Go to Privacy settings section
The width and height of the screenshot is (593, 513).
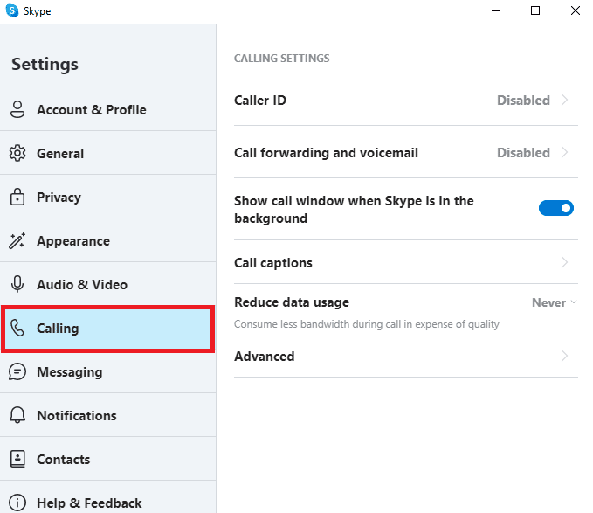108,197
